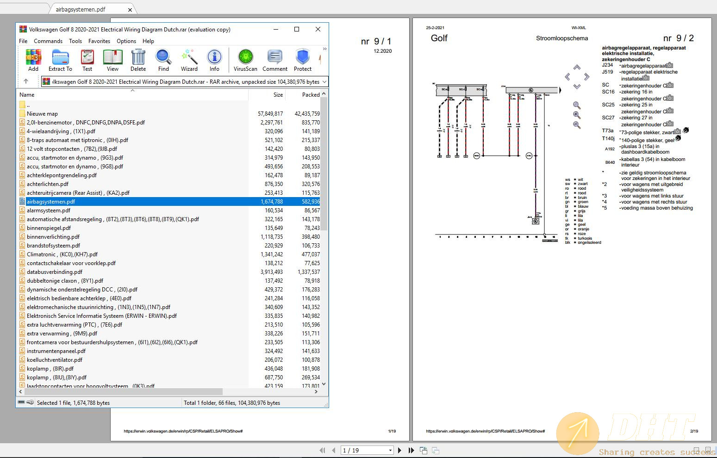This screenshot has height=458, width=717.
Task: Open the Tools menu
Action: 75,41
